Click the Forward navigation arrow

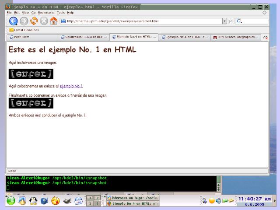(x=24, y=21)
